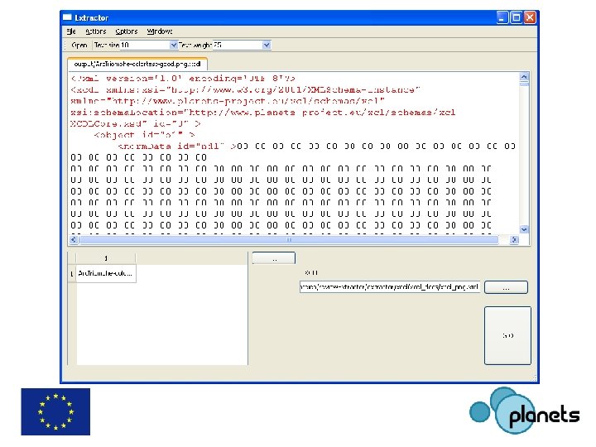This screenshot has height=447, width=596.
Task: Click the text editor scroll down arrow
Action: point(524,229)
